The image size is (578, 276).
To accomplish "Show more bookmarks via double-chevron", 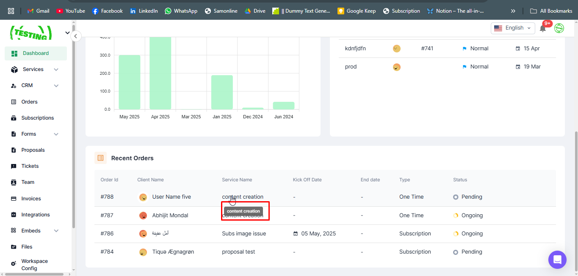I will (513, 11).
